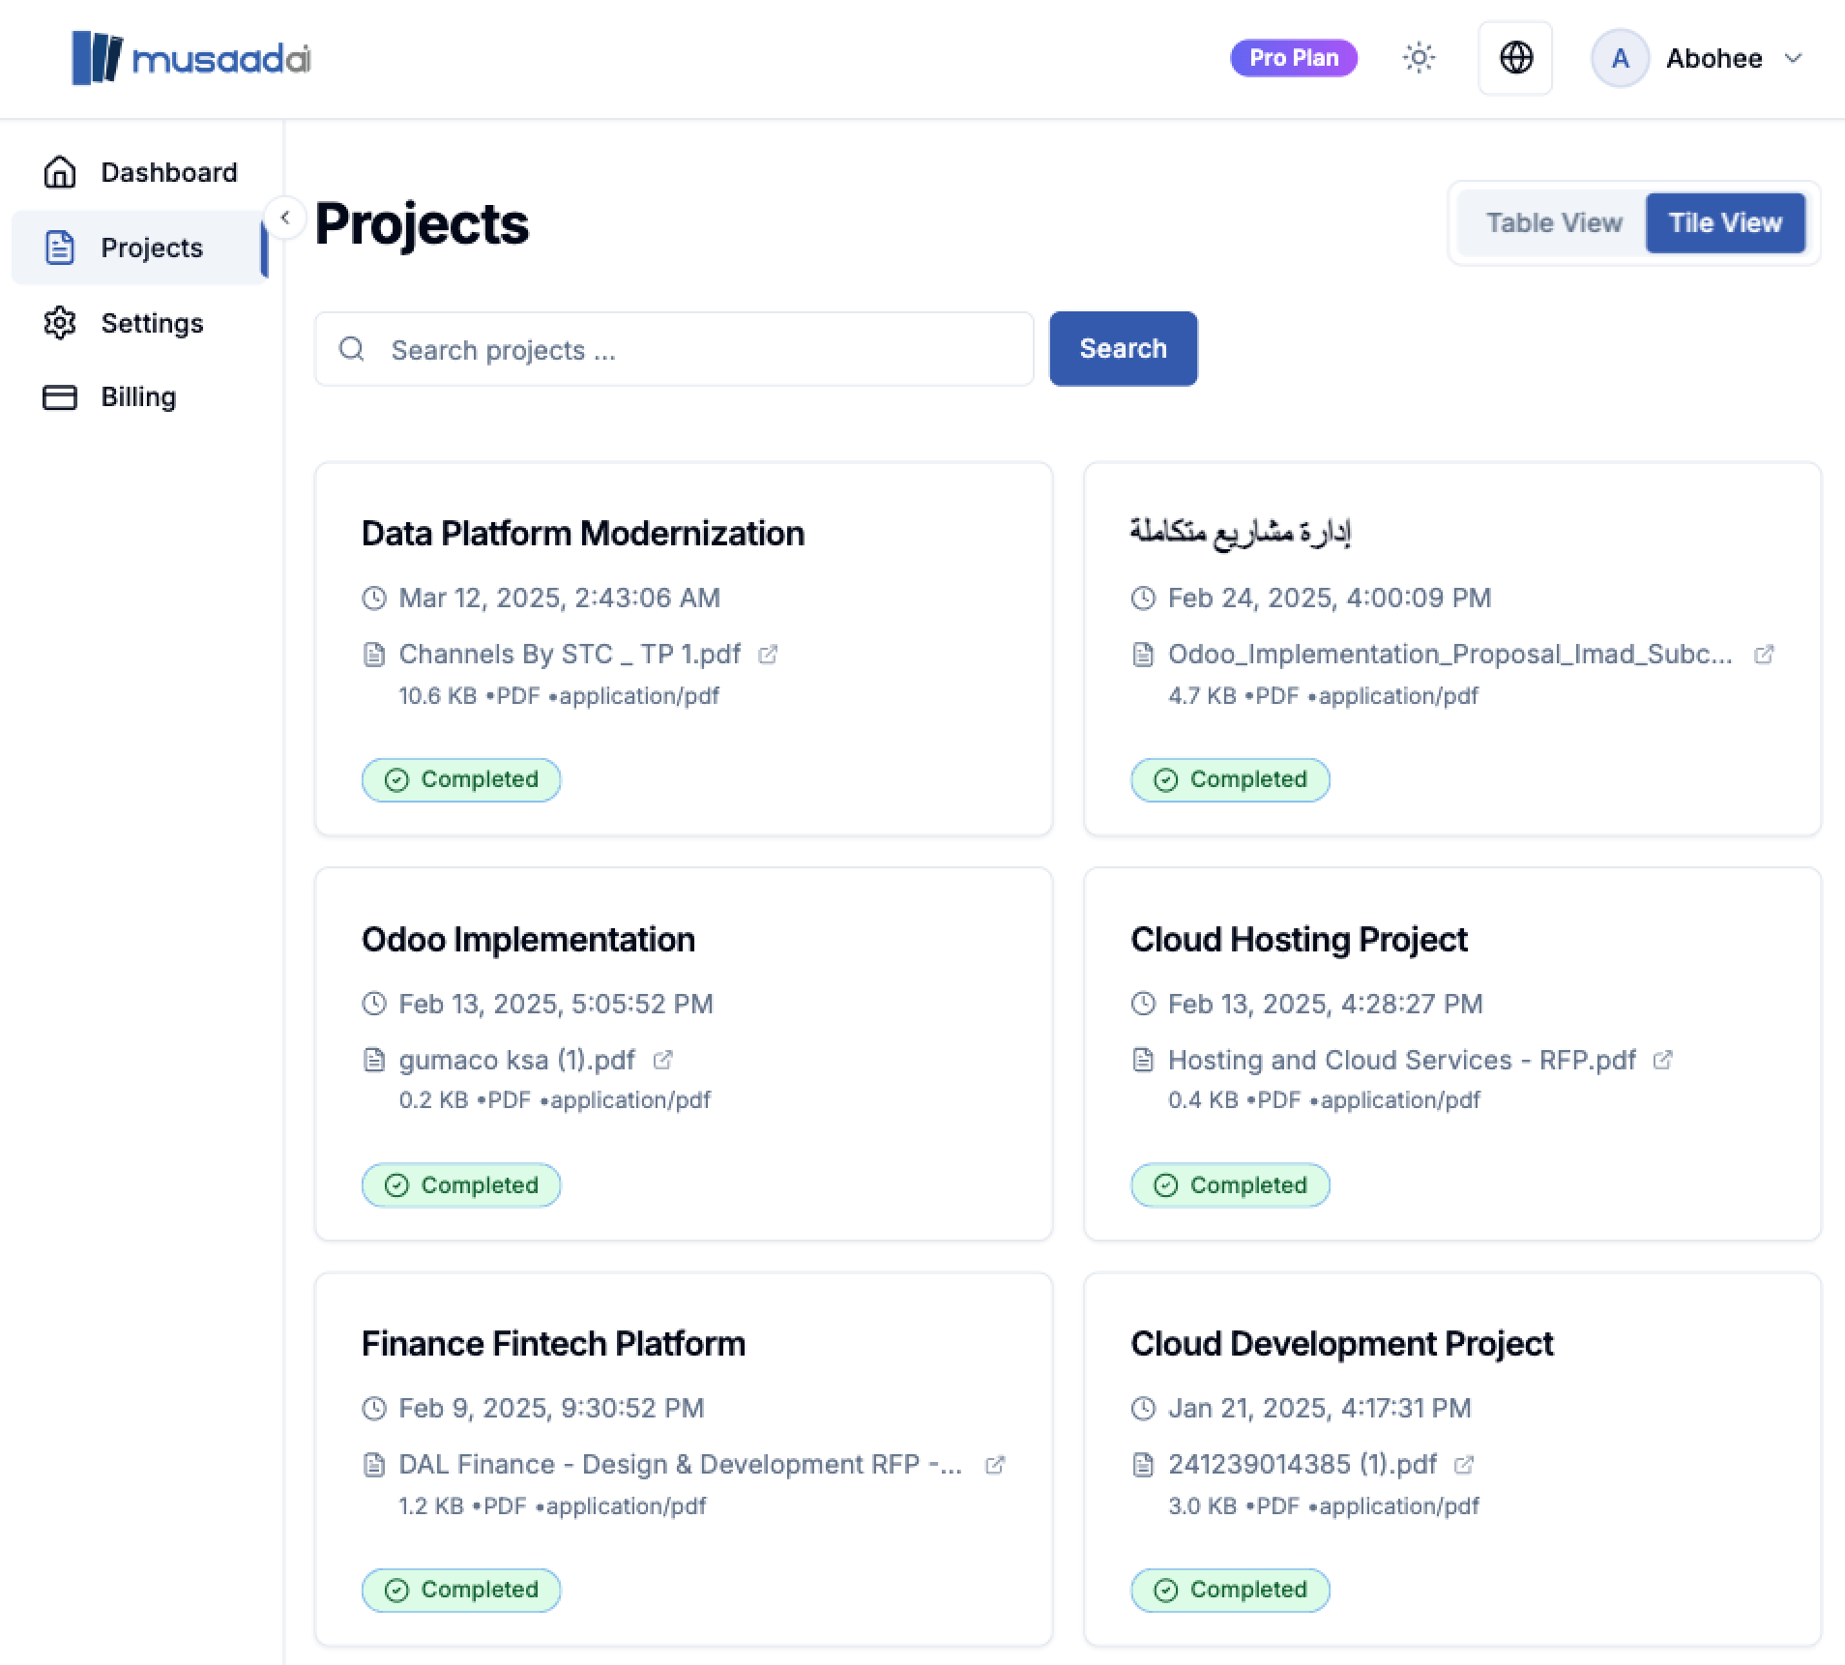This screenshot has width=1845, height=1665.
Task: Click the Dashboard home icon
Action: (60, 172)
